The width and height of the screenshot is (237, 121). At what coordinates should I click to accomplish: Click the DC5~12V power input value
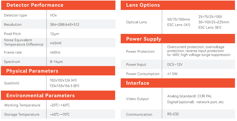(175, 65)
